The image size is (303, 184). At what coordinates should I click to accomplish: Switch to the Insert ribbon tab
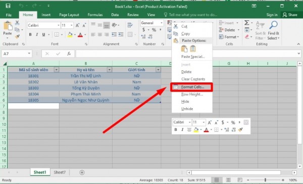[46, 15]
